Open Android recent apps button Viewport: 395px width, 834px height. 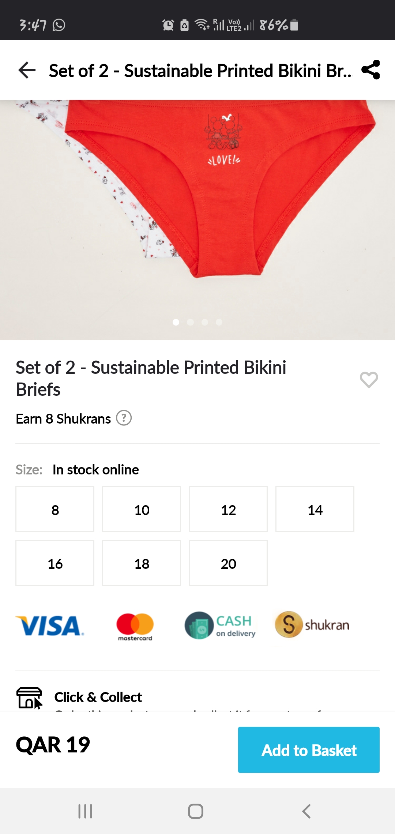[85, 811]
